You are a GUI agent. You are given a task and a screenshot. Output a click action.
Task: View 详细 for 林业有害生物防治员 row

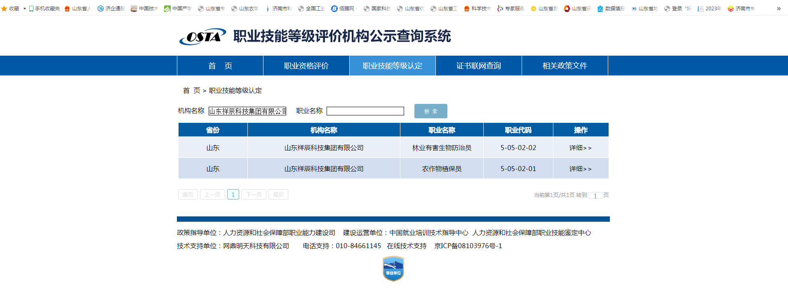pos(580,148)
